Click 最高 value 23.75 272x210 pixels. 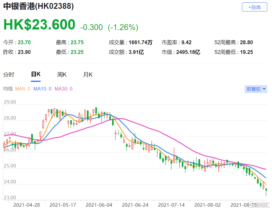(77, 42)
